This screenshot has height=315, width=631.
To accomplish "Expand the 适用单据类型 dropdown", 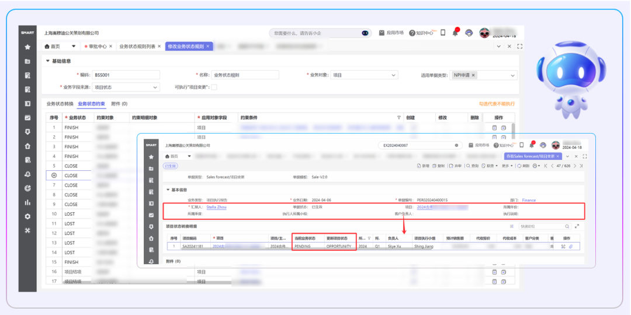I will [513, 75].
